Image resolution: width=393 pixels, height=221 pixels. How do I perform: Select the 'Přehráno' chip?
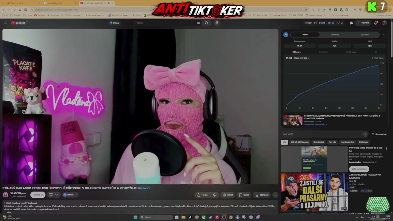364,142
